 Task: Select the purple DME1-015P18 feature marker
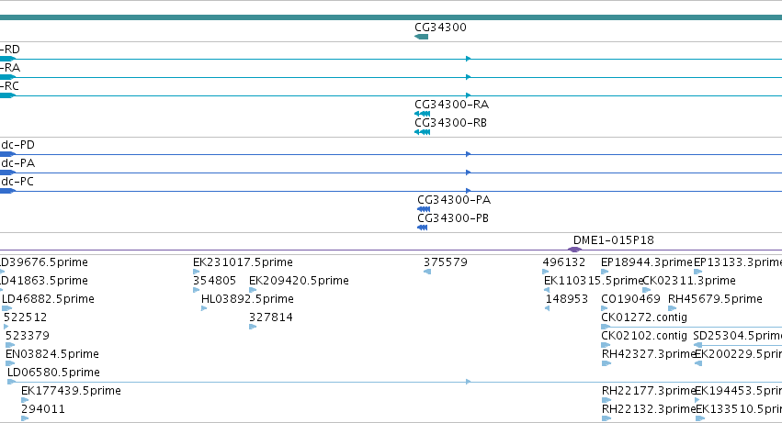pyautogui.click(x=574, y=250)
